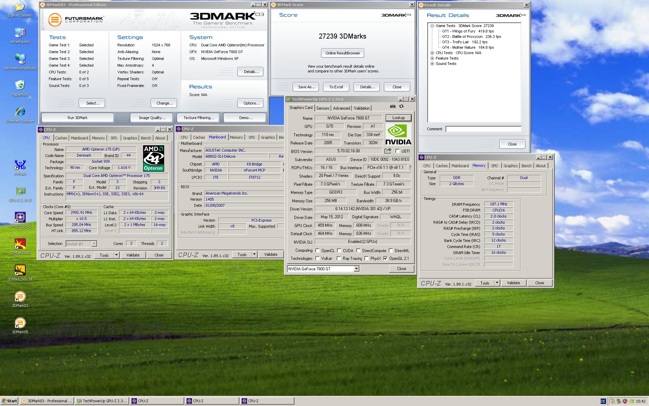Select the Papierkorb recycle bin icon
Viewport: 649px width, 406px height.
pyautogui.click(x=20, y=88)
